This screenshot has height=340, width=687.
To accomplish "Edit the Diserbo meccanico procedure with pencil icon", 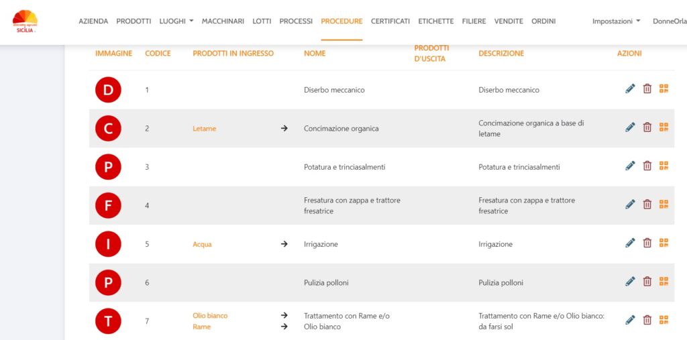I will tap(630, 89).
